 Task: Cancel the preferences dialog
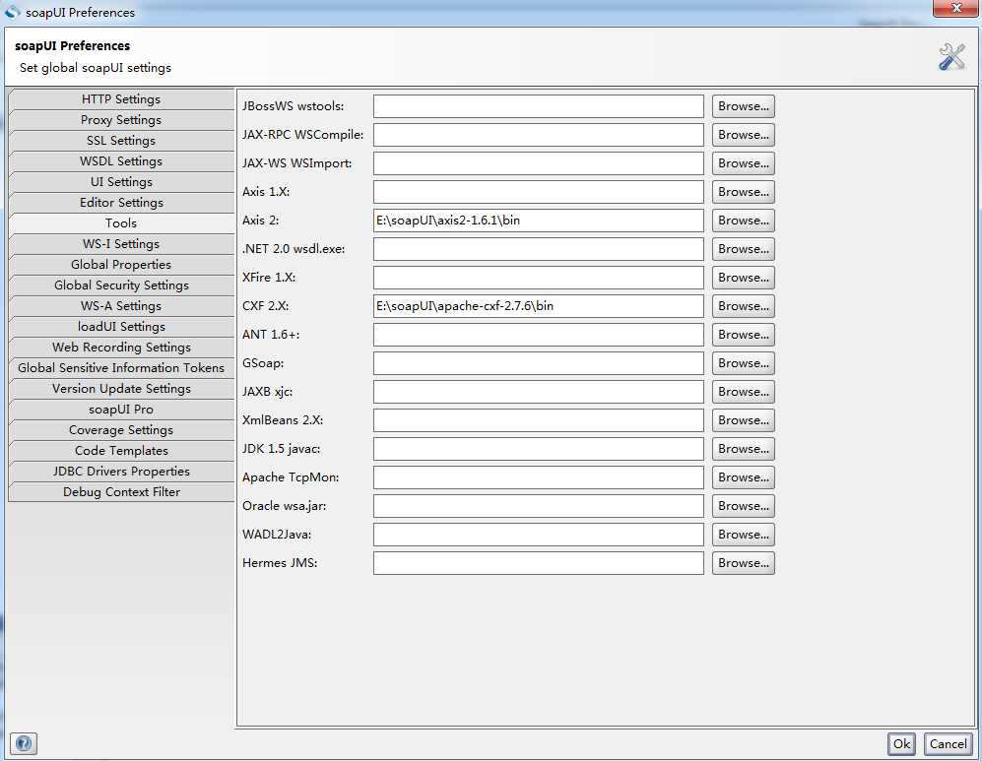click(948, 744)
